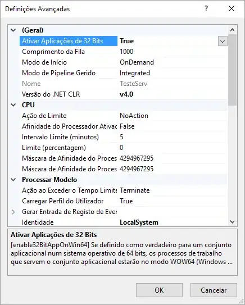245x305 pixels.
Task: Select the Comprimento da Fila row
Action: click(x=124, y=52)
